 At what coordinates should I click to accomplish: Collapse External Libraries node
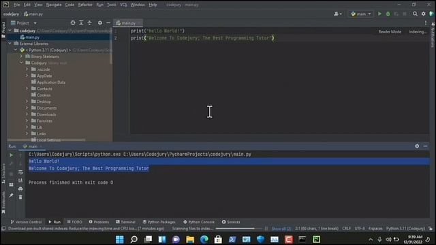(x=10, y=44)
